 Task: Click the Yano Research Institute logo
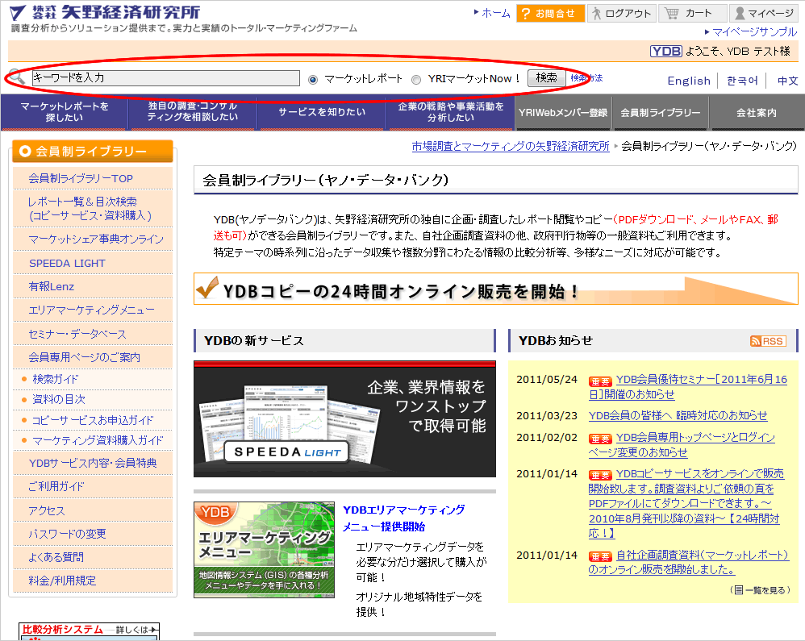coord(105,13)
